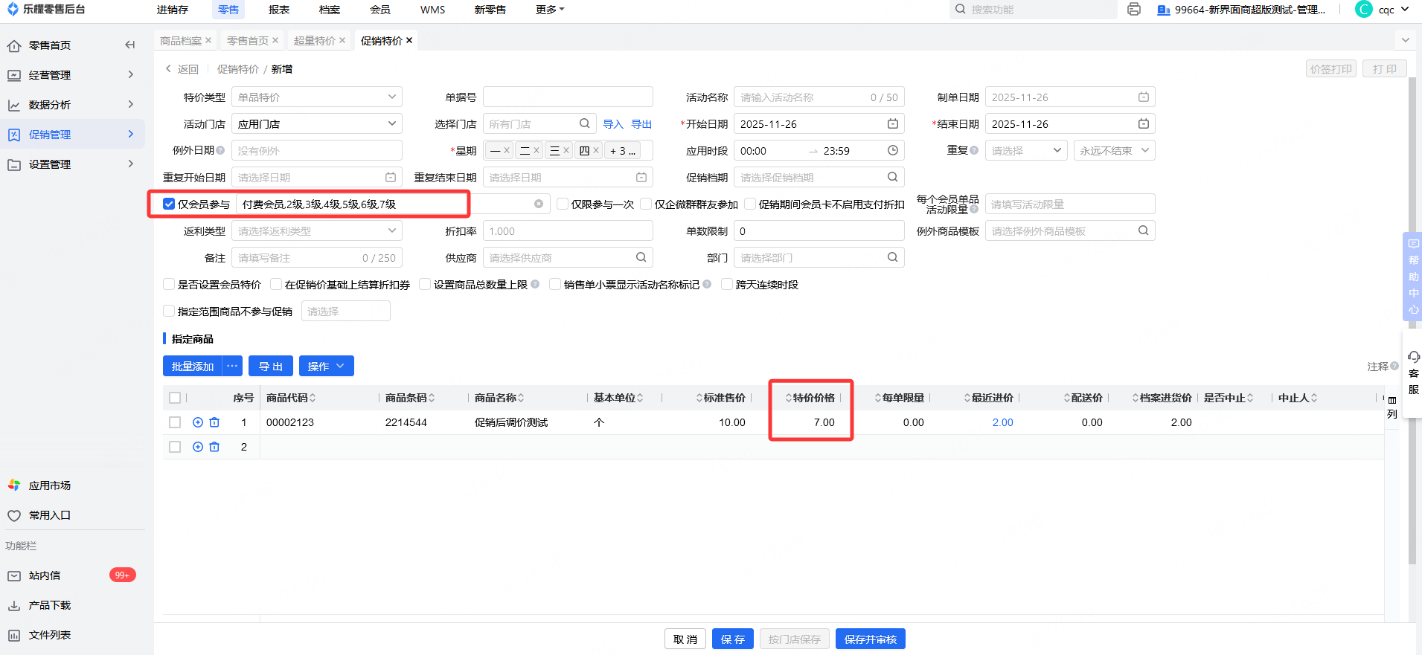Click the printer icon in top bar
The width and height of the screenshot is (1422, 655).
point(1133,10)
